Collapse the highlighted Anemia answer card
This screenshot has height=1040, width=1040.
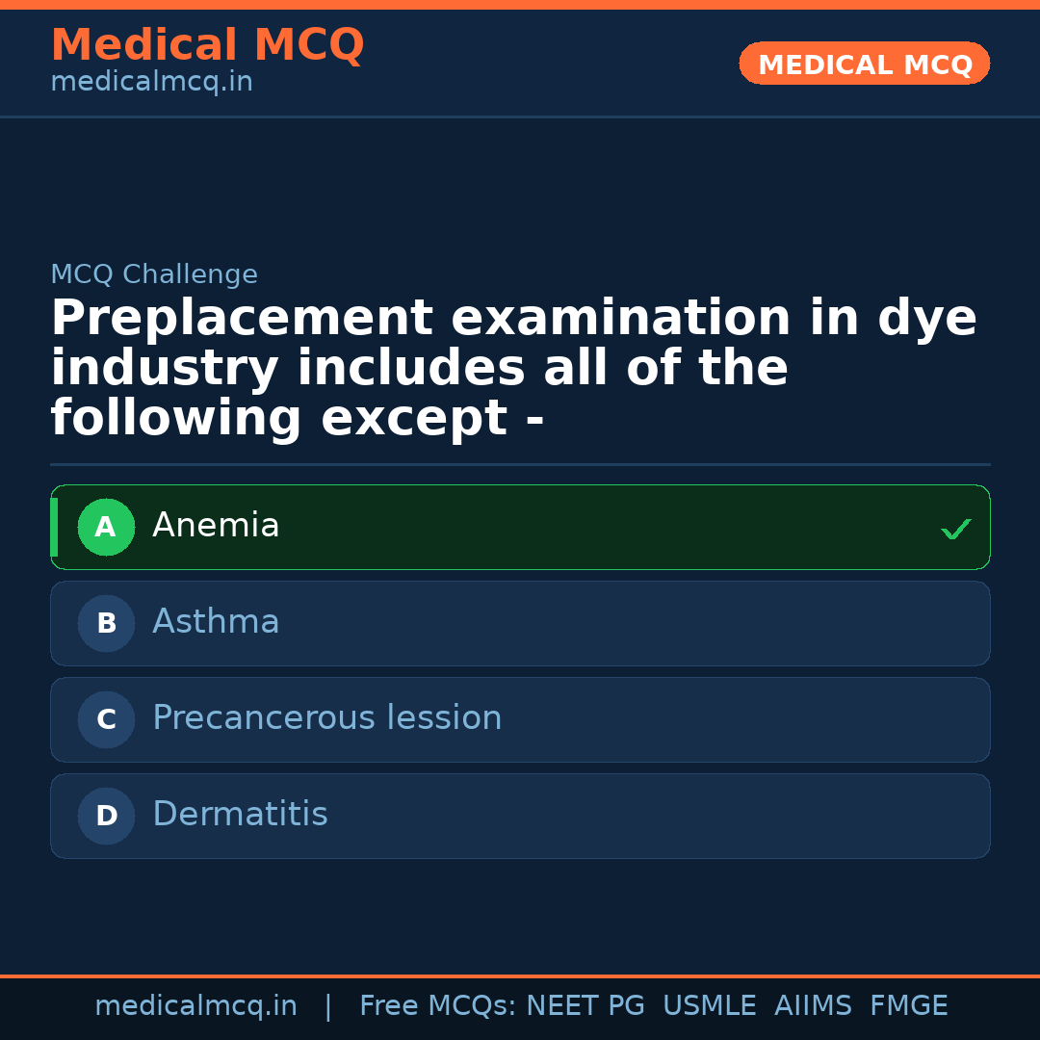point(520,527)
